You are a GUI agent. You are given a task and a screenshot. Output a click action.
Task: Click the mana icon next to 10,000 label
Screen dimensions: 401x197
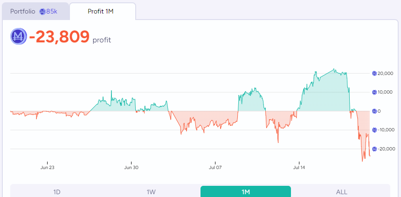tap(374, 92)
